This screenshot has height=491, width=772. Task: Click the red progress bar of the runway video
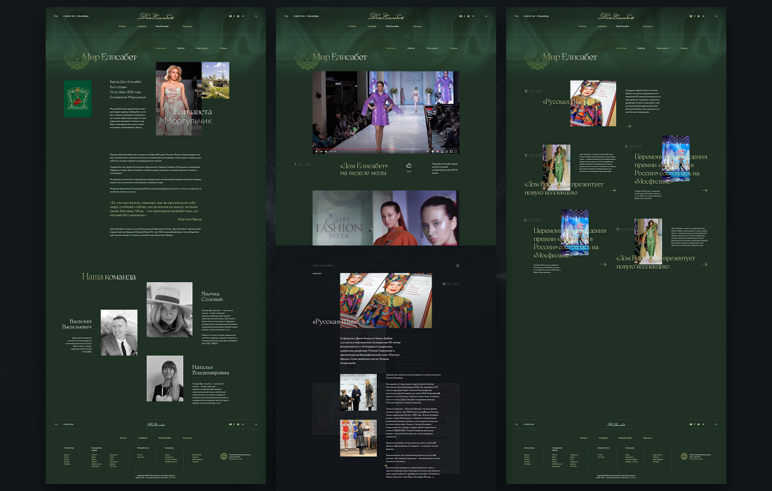click(354, 148)
